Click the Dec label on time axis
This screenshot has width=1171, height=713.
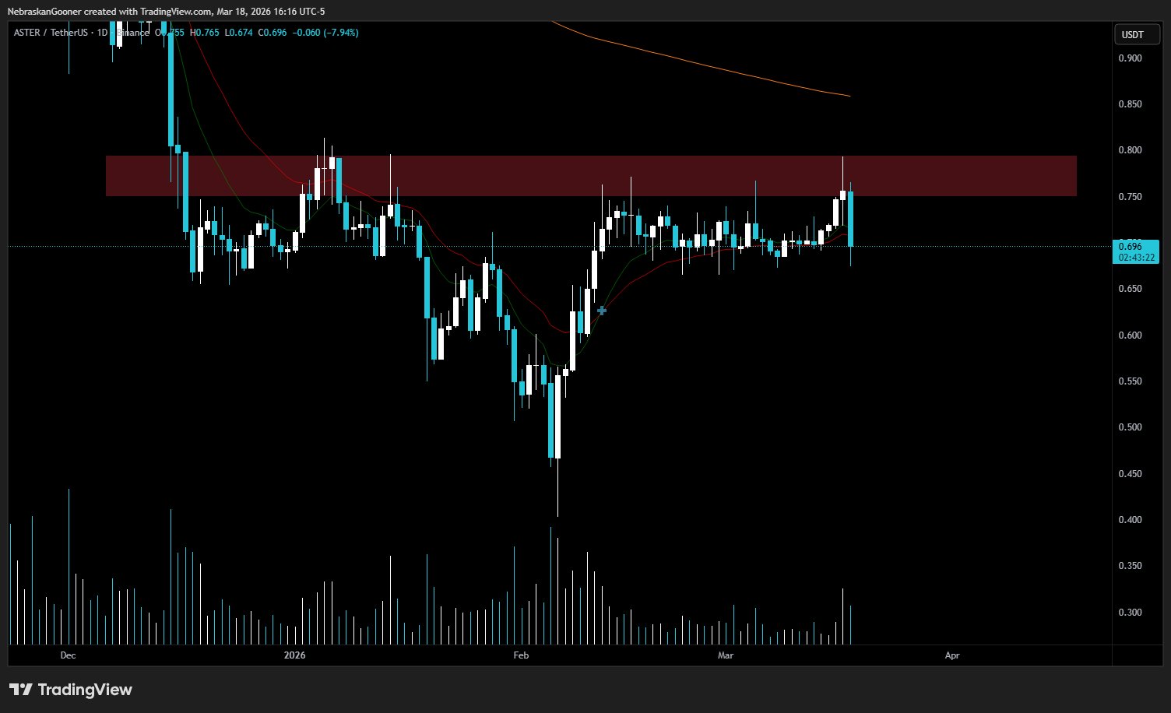tap(68, 655)
